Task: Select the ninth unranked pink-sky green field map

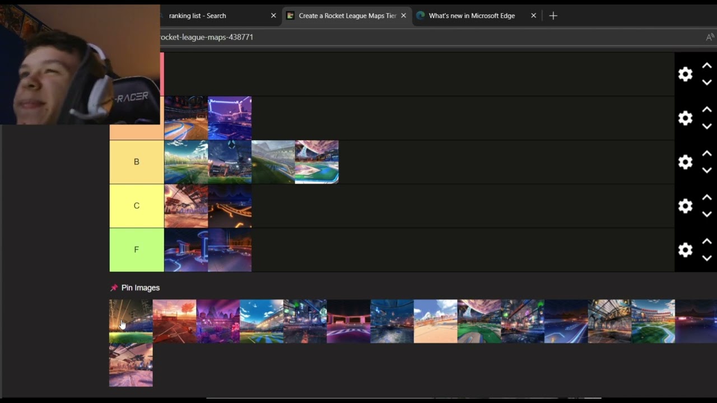Action: [x=479, y=321]
